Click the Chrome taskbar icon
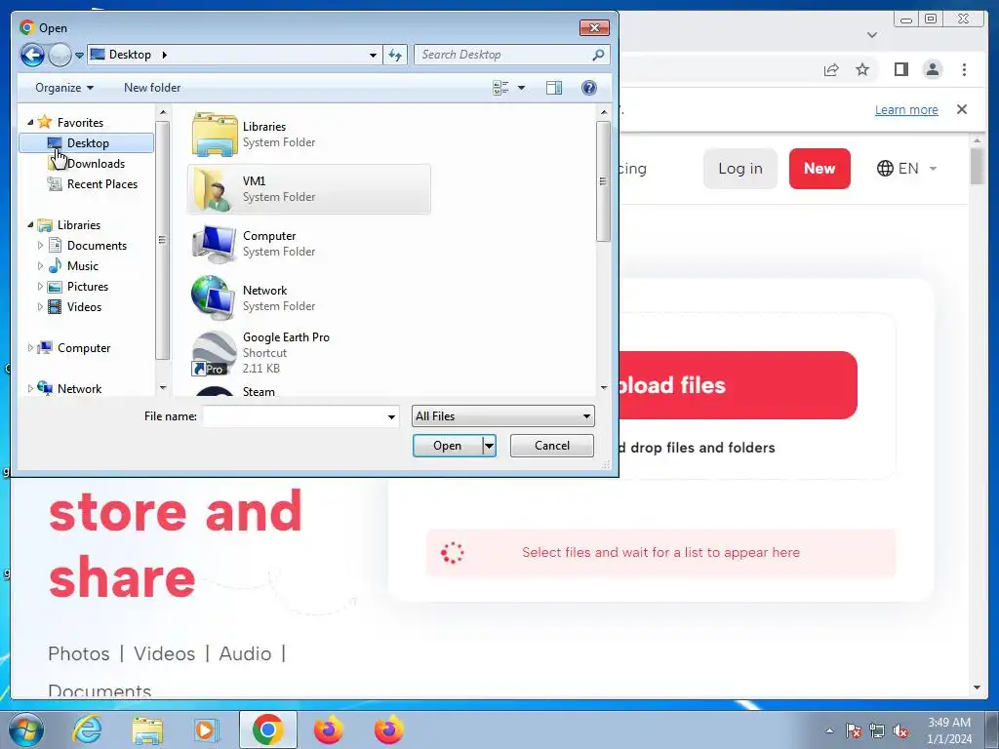Image resolution: width=999 pixels, height=749 pixels. 267,729
